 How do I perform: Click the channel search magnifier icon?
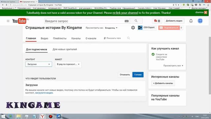[x=129, y=38]
